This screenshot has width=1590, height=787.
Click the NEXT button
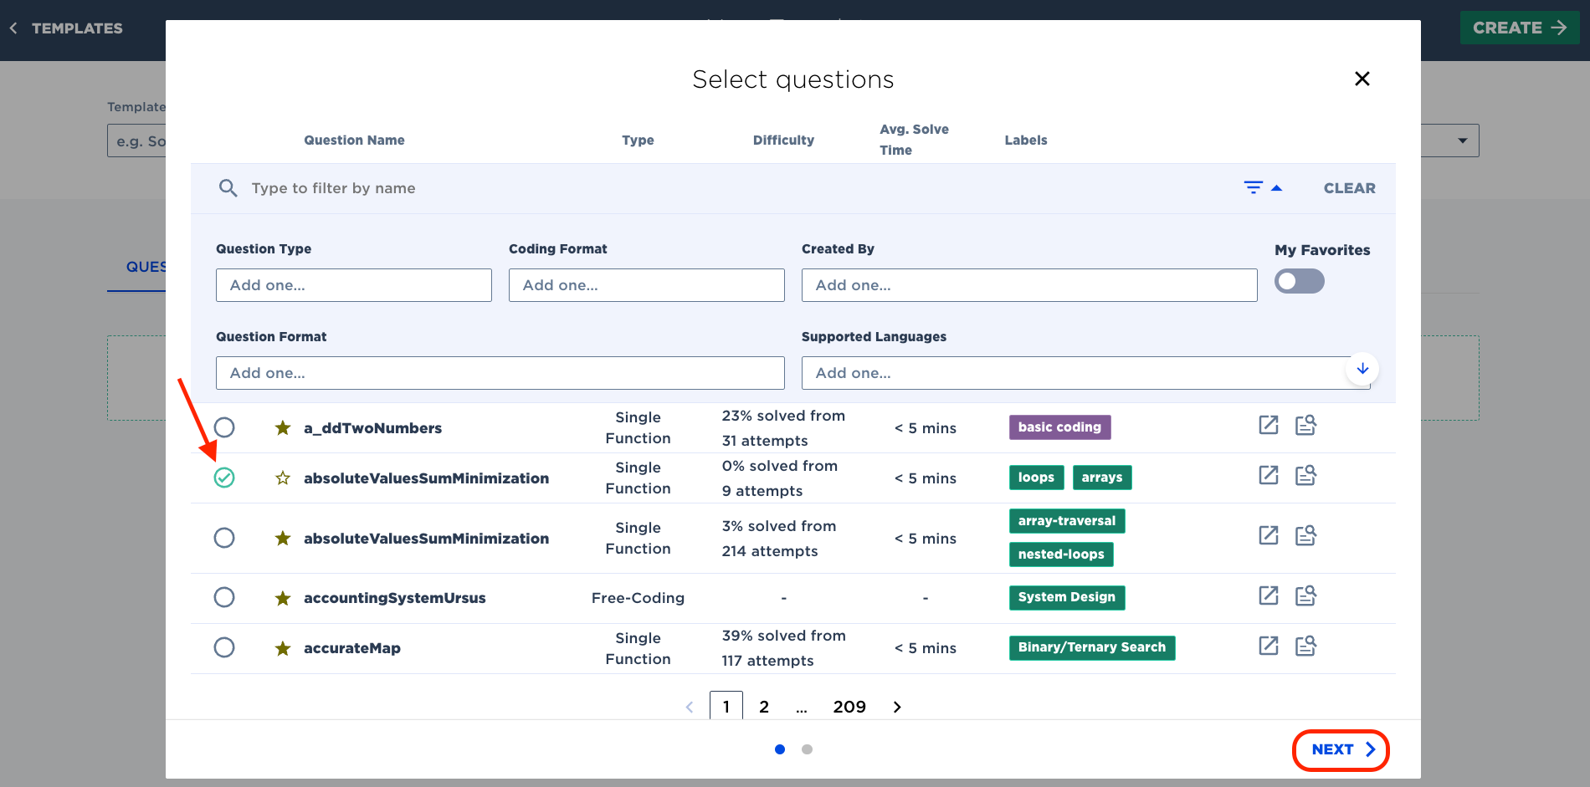[x=1341, y=750]
